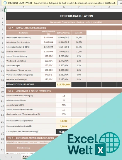Open the Kalkulation sheet tab

click(x=26, y=157)
